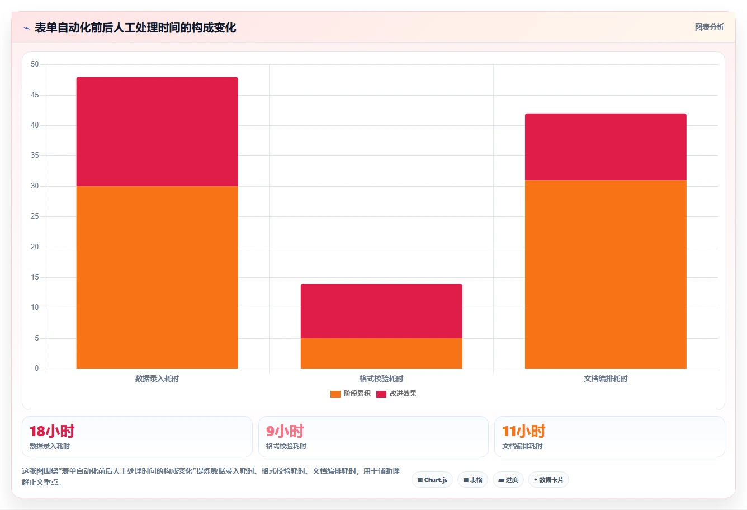This screenshot has width=747, height=510.
Task: Click the y-axis value 50
Action: coord(35,64)
